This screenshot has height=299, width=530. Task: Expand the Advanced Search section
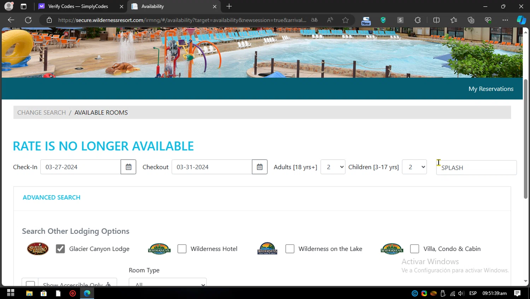coord(52,197)
